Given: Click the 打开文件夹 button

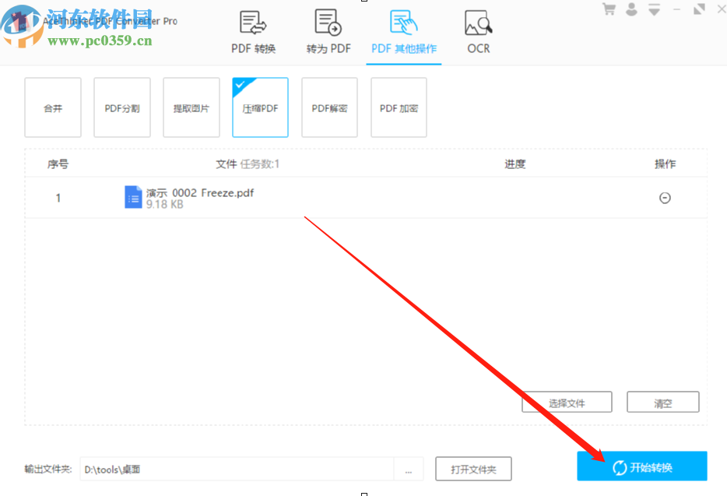Looking at the screenshot, I should (x=473, y=469).
